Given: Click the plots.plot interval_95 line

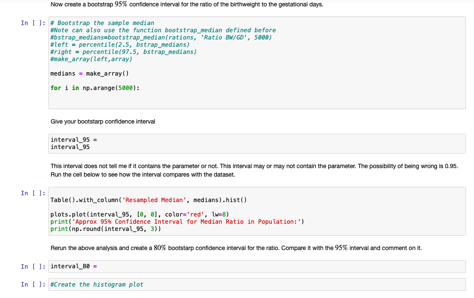Looking at the screenshot, I should click(x=139, y=214).
